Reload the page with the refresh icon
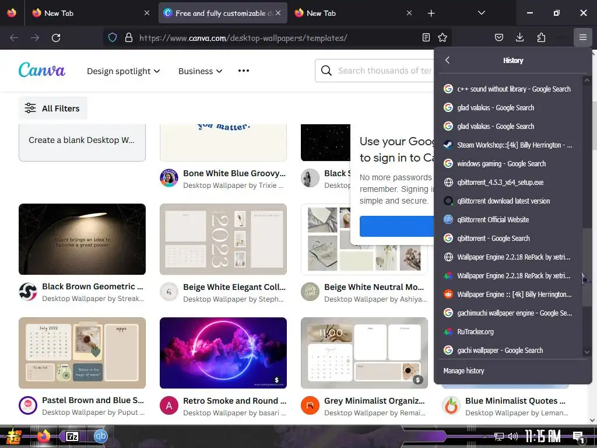The image size is (597, 448). [56, 38]
